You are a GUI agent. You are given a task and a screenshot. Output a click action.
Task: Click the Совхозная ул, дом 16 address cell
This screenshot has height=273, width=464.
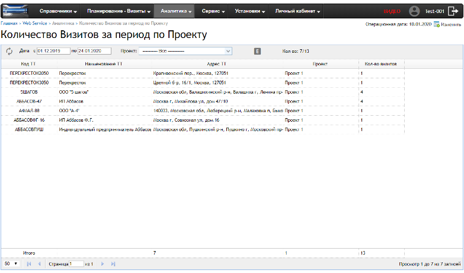point(217,120)
